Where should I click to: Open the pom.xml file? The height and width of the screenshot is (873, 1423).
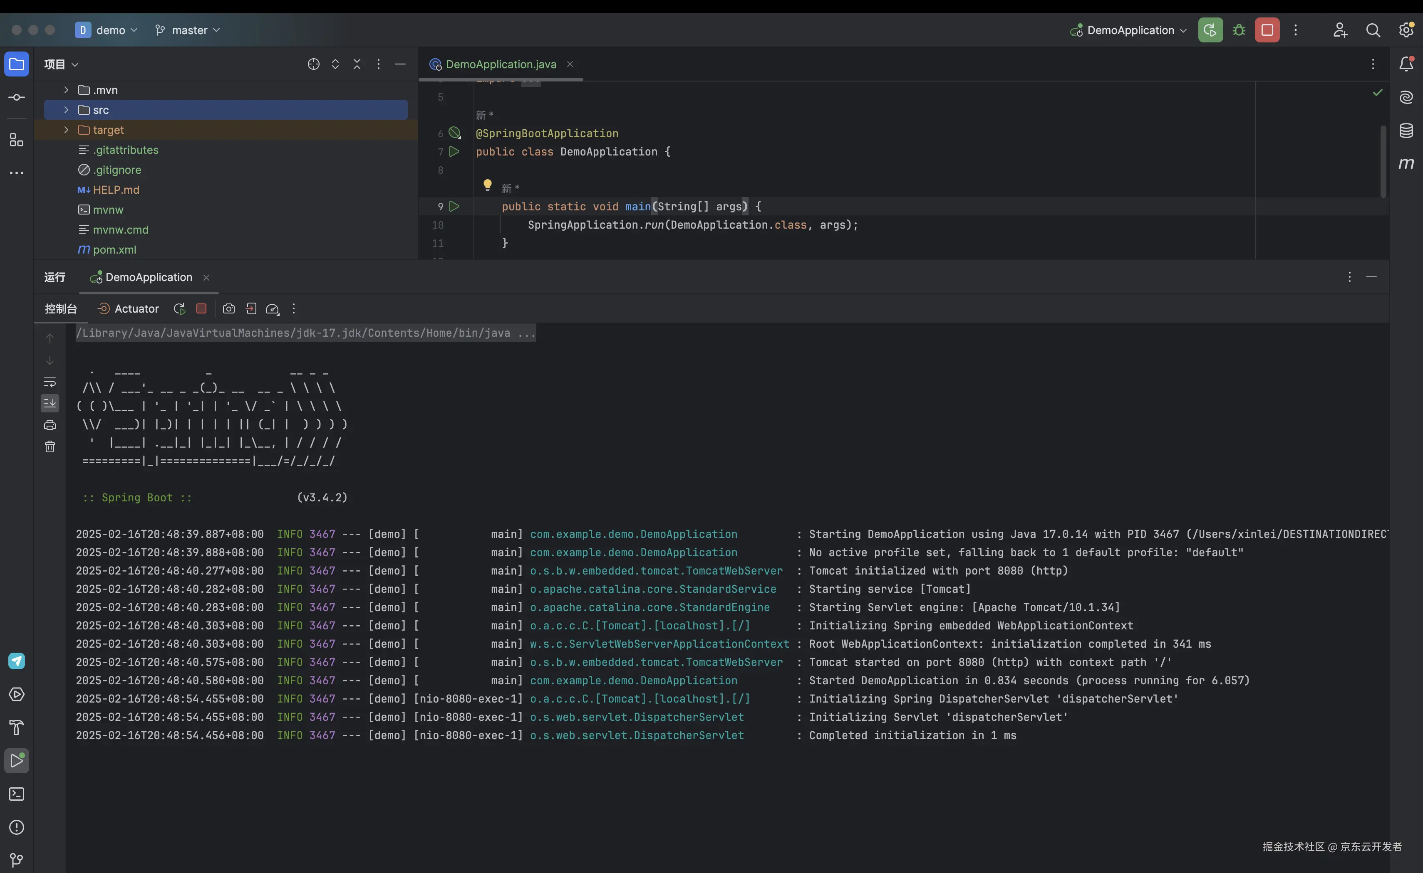click(x=114, y=249)
